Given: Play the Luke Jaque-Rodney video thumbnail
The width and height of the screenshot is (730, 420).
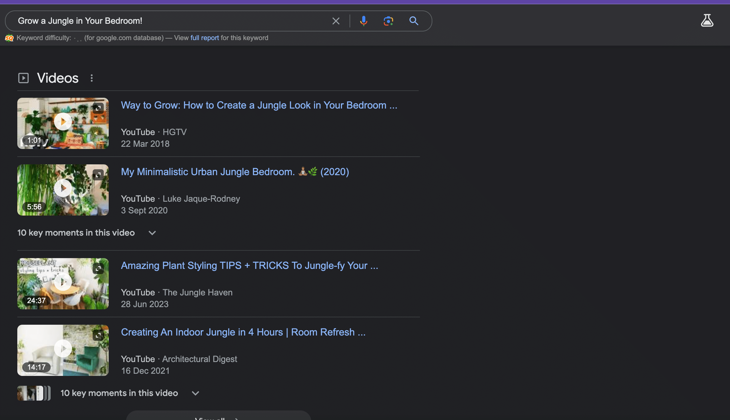Looking at the screenshot, I should pyautogui.click(x=63, y=190).
